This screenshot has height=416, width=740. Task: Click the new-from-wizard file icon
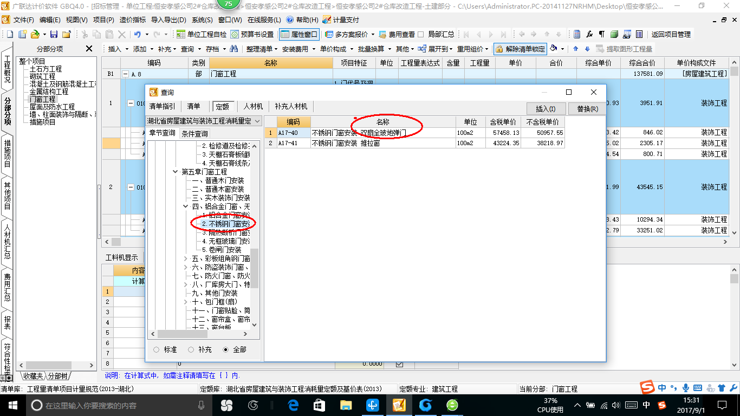22,34
